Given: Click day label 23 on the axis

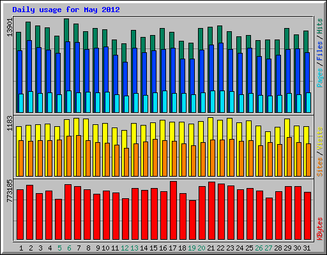Looking at the screenshot, I should (230, 248).
